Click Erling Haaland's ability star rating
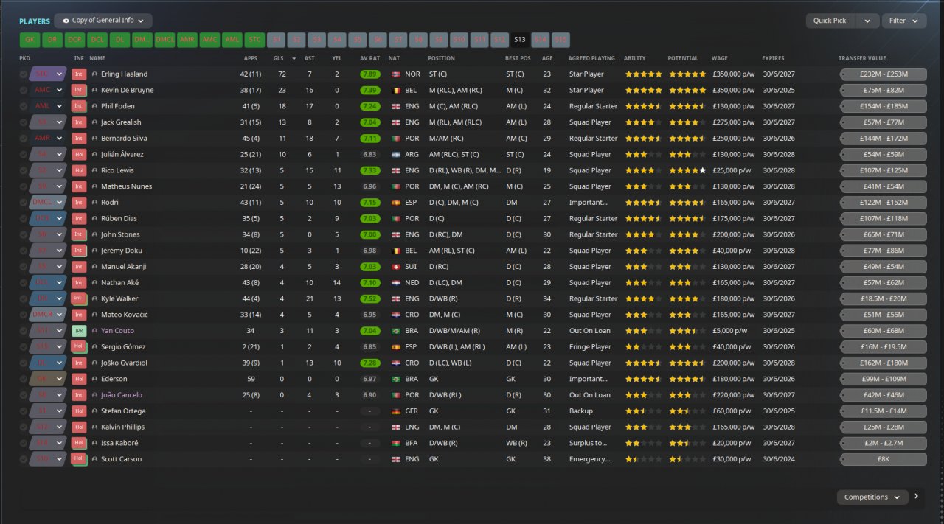The width and height of the screenshot is (944, 524). tap(644, 74)
